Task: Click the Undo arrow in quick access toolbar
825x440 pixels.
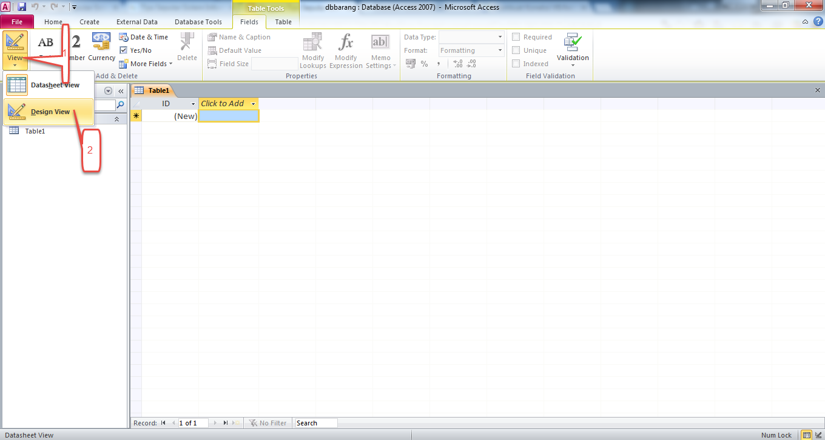Action: (x=35, y=7)
